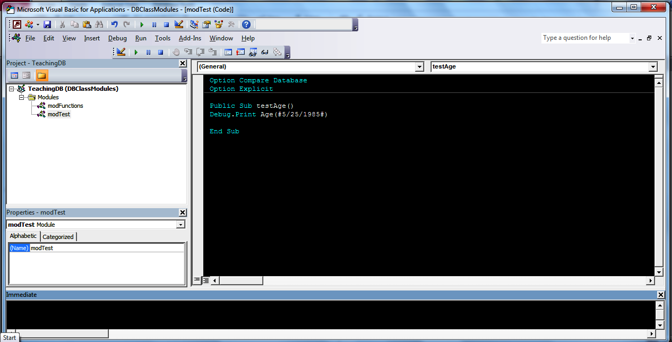Close the Properties panel
Viewport: 672px width, 342px height.
183,212
